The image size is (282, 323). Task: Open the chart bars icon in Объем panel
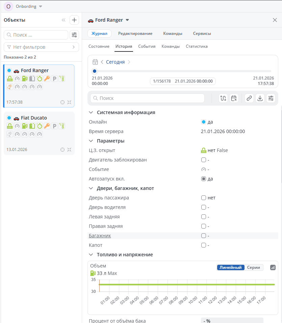tap(273, 267)
